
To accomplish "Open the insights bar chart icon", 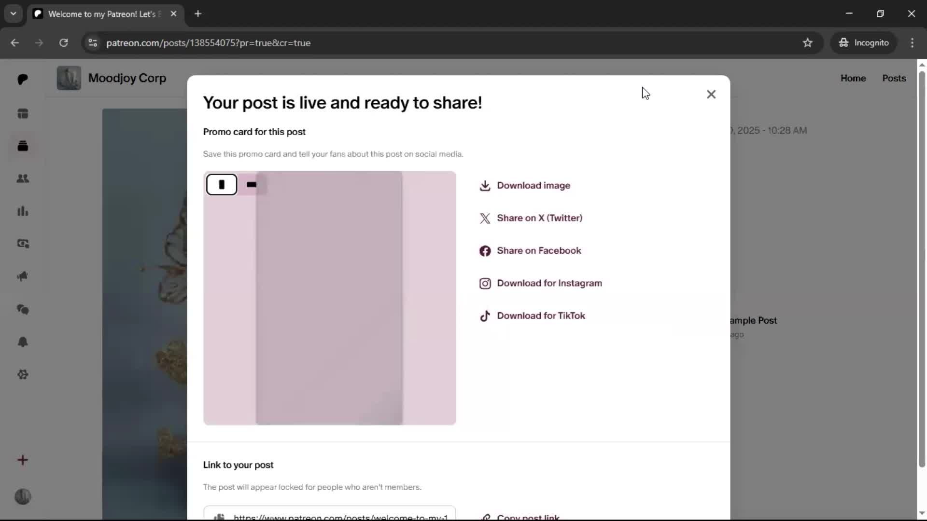I will 23,211.
